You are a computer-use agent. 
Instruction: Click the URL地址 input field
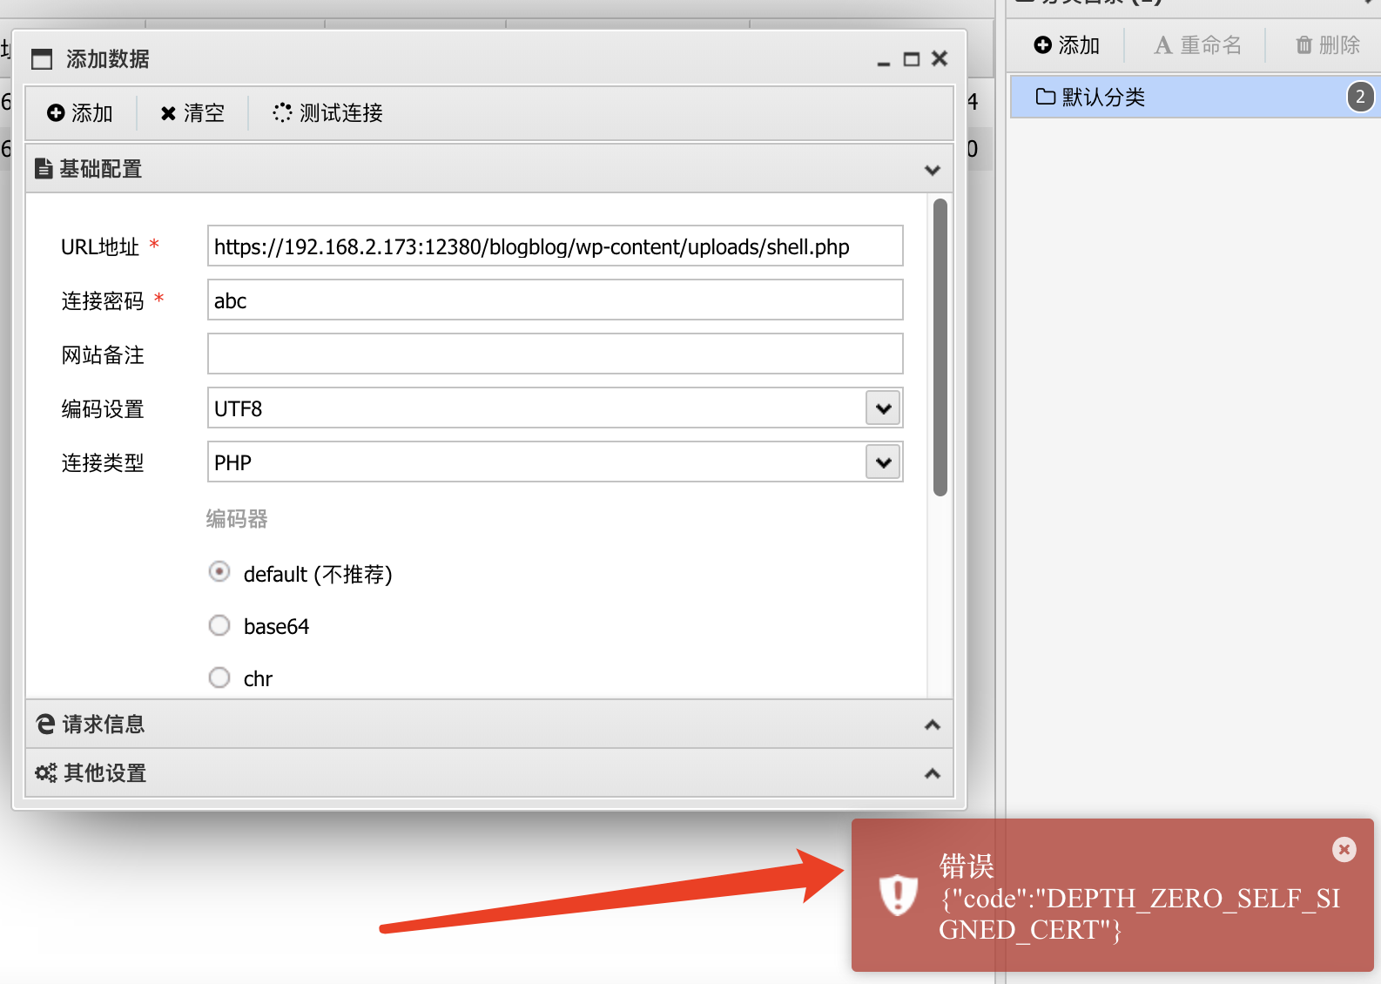(x=555, y=246)
